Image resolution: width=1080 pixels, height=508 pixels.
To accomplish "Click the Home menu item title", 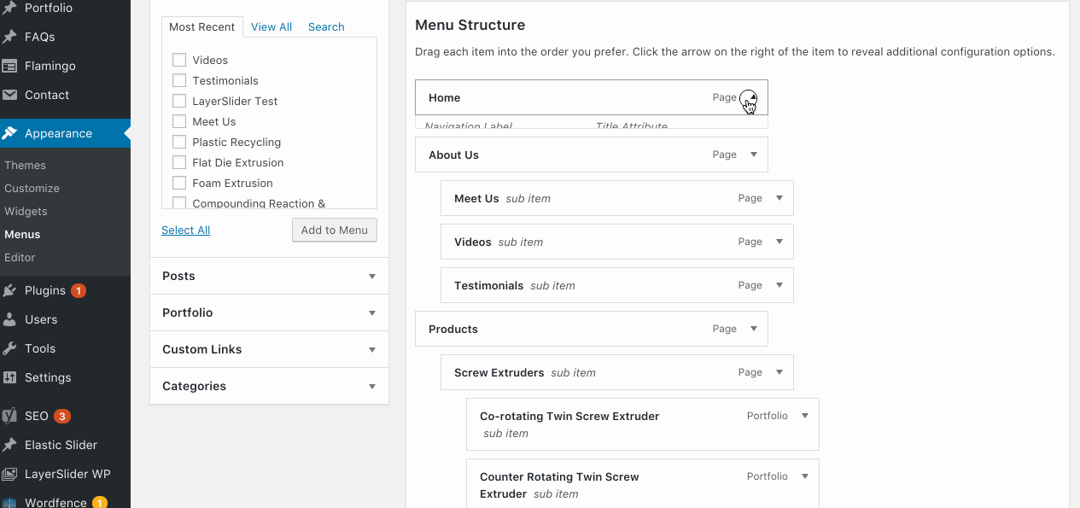I will [444, 97].
